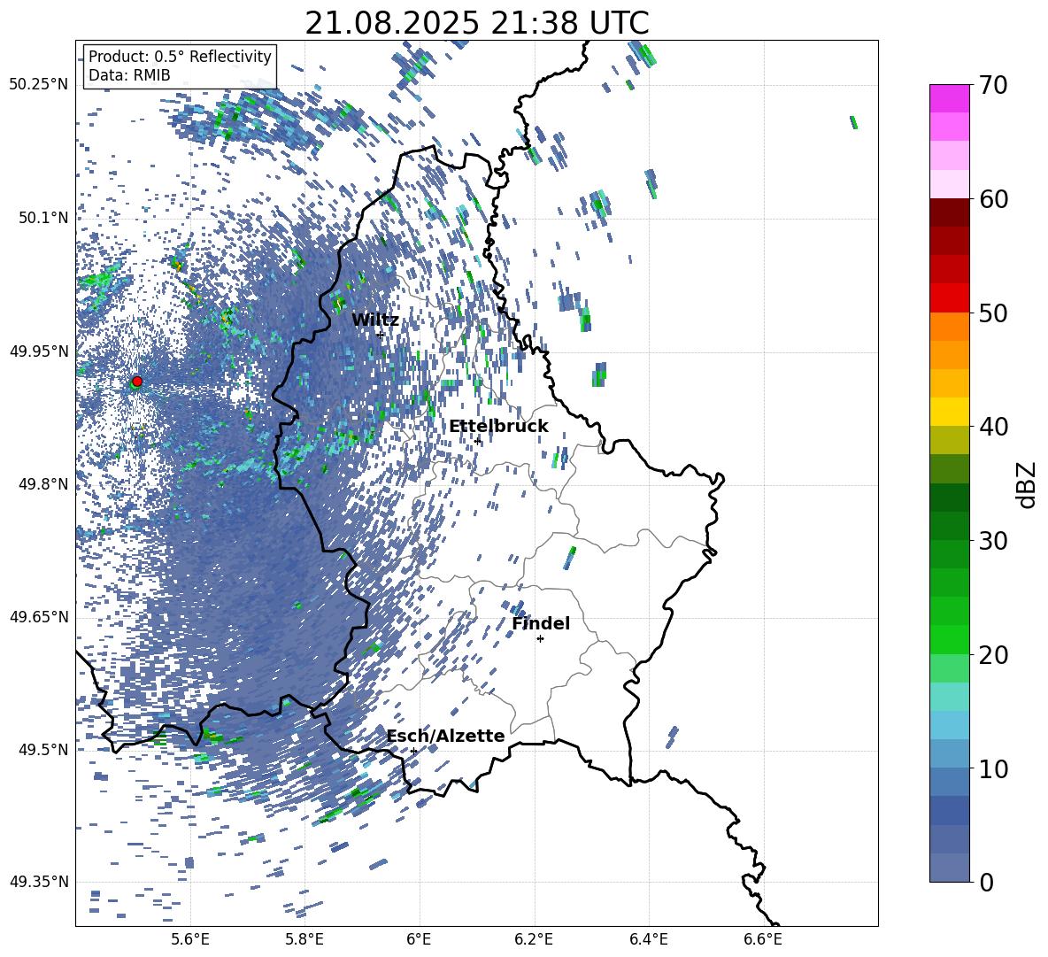This screenshot has width=1048, height=957.
Task: Click the Findel station label
Action: [x=541, y=623]
